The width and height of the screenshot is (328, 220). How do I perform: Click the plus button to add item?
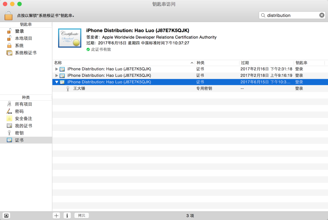[x=56, y=216]
